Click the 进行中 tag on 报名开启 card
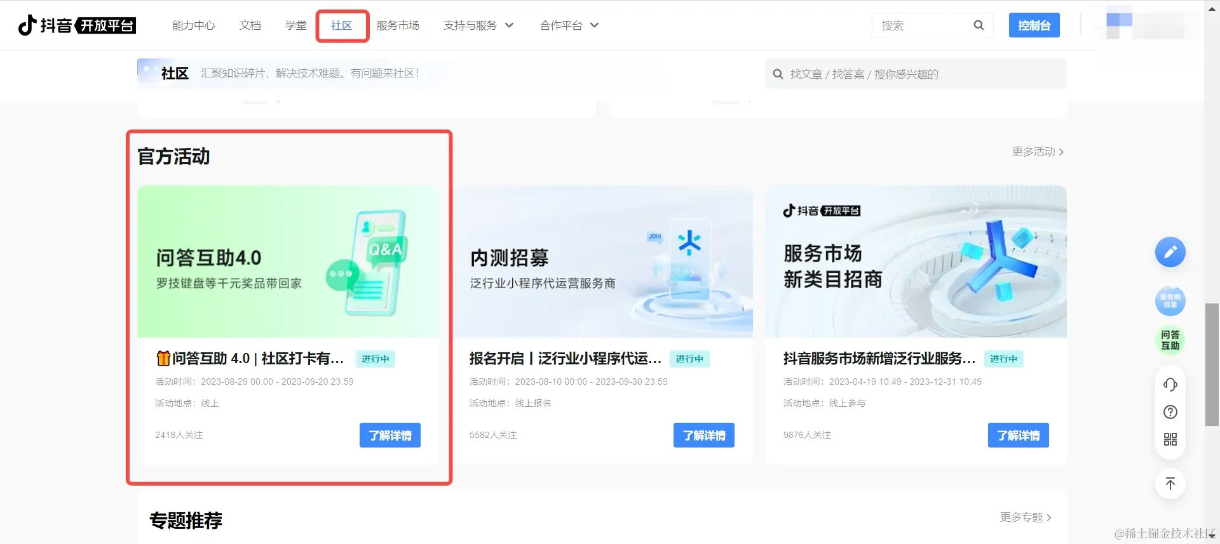This screenshot has height=544, width=1220. point(689,359)
